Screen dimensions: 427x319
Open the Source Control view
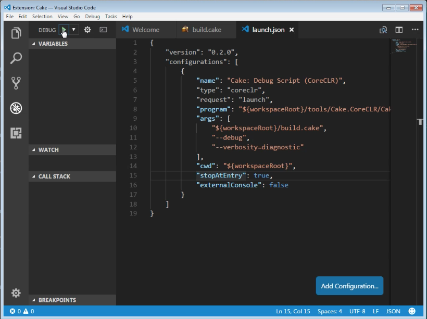point(16,83)
